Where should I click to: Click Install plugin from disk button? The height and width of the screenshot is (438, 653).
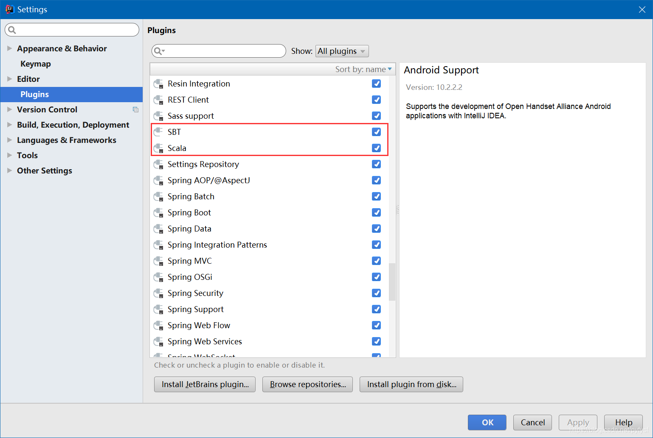coord(411,384)
